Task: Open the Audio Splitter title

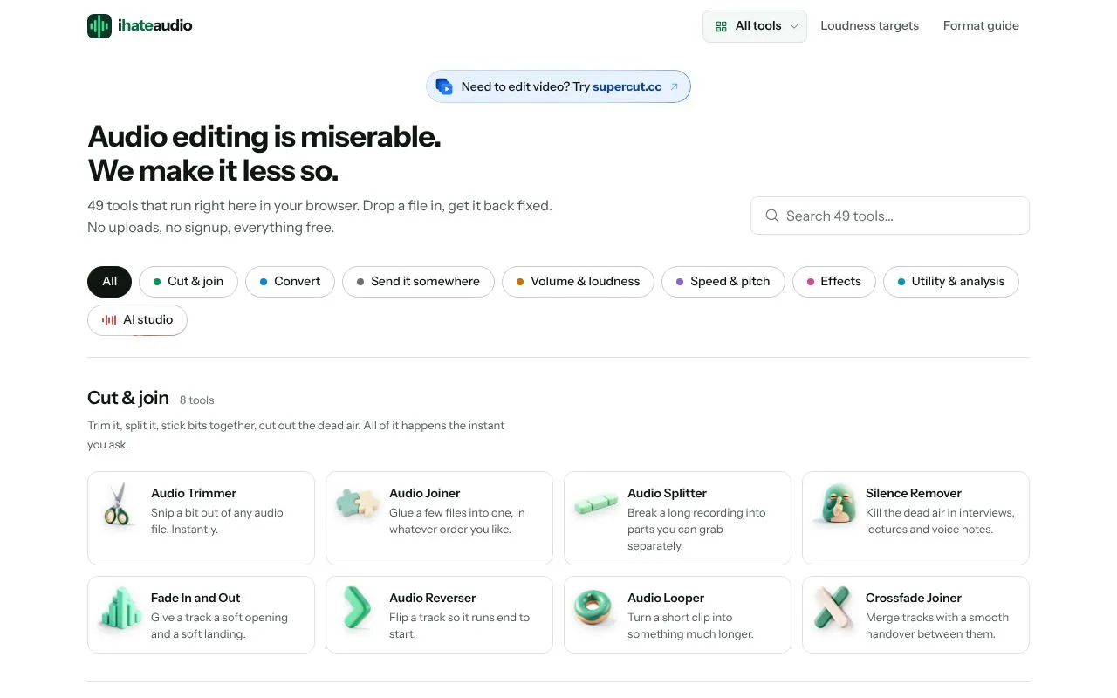Action: pos(667,493)
